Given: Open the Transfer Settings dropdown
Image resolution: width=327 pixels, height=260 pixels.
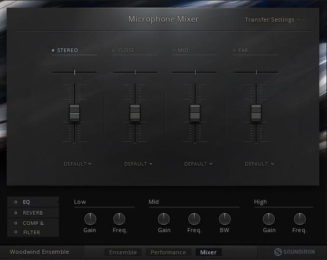Looking at the screenshot, I should click(x=272, y=19).
